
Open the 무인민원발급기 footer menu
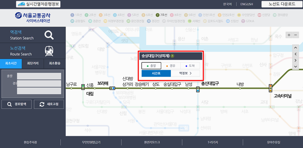coord(91,142)
